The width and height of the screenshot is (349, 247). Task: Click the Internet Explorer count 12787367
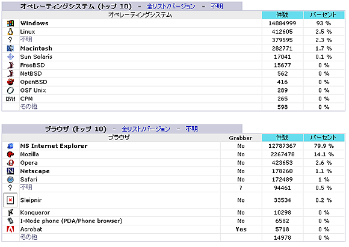pos(282,146)
